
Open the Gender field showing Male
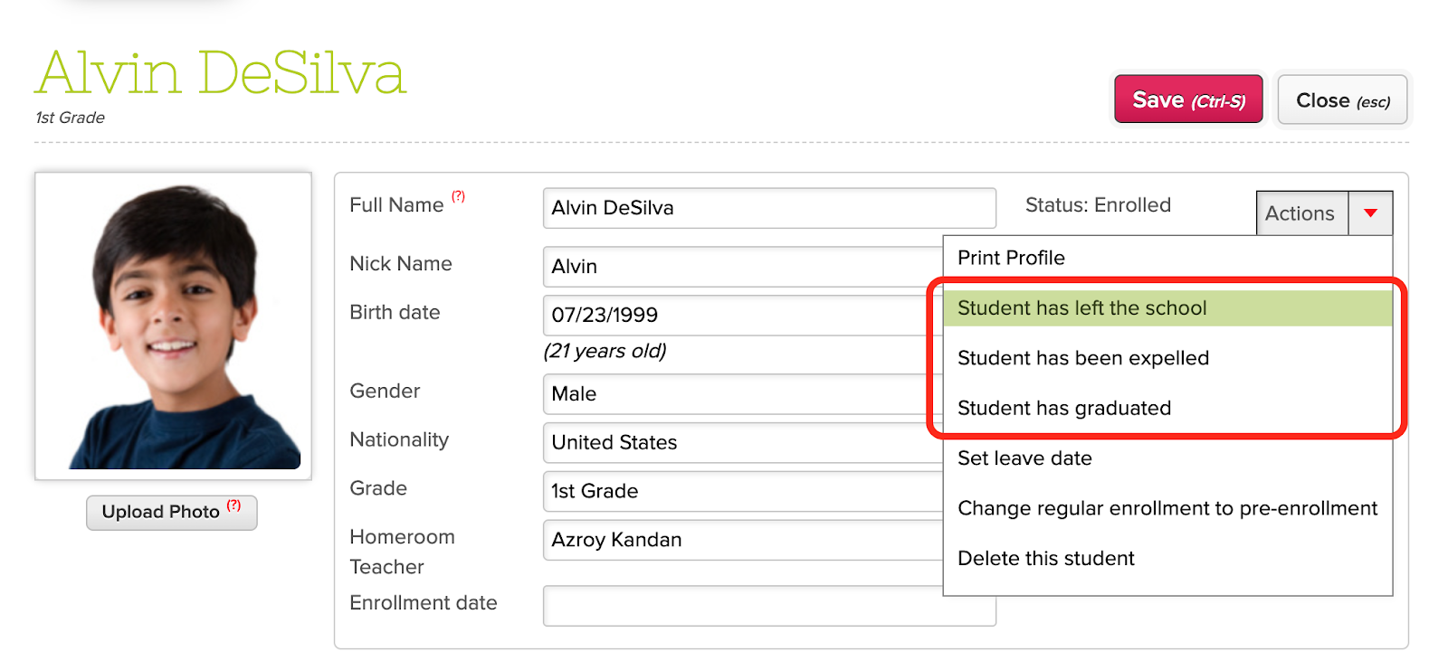pos(742,394)
